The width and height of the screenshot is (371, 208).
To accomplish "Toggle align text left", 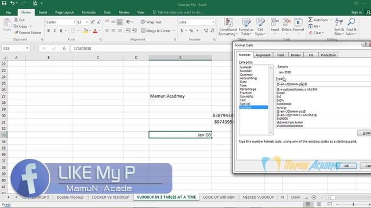I will click(x=107, y=31).
